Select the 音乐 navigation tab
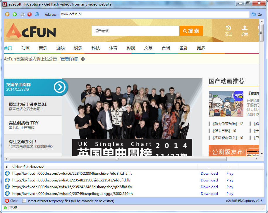The image size is (268, 213). (x=43, y=48)
